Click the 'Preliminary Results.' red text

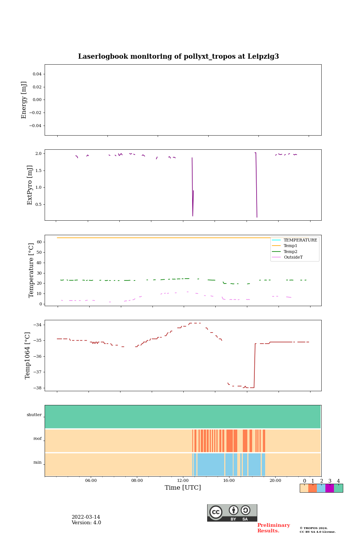tap(273, 528)
